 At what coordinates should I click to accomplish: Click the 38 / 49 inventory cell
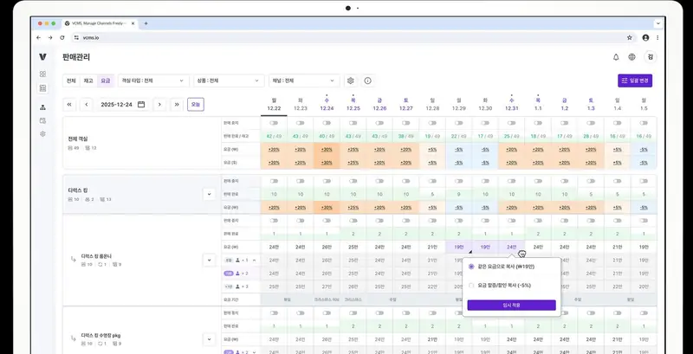pyautogui.click(x=405, y=137)
